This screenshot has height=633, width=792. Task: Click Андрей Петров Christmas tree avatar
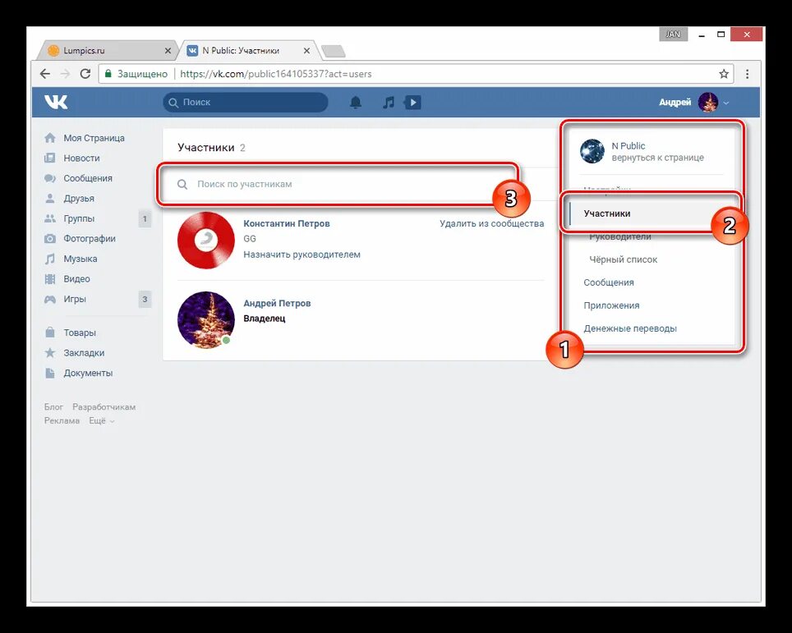point(206,320)
